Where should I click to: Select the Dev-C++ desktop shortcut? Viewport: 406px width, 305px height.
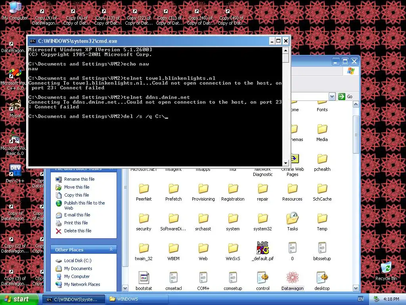(x=15, y=173)
